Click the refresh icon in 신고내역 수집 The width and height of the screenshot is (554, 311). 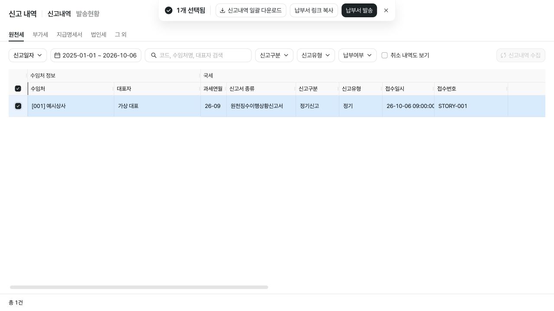[x=503, y=55]
